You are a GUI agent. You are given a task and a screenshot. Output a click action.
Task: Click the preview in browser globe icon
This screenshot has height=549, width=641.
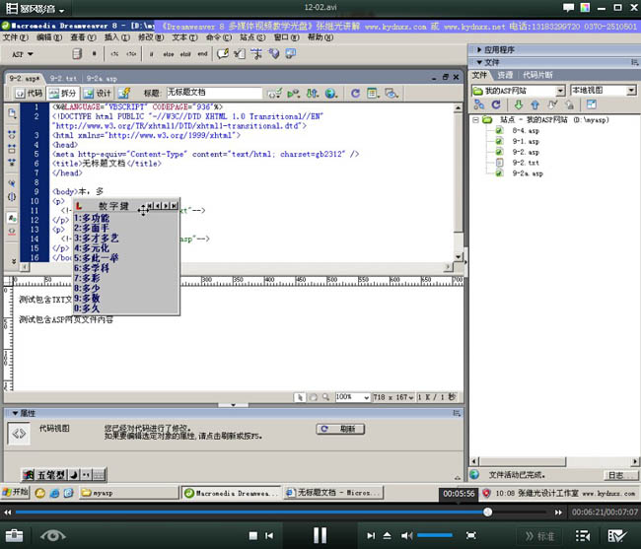pyautogui.click(x=331, y=94)
